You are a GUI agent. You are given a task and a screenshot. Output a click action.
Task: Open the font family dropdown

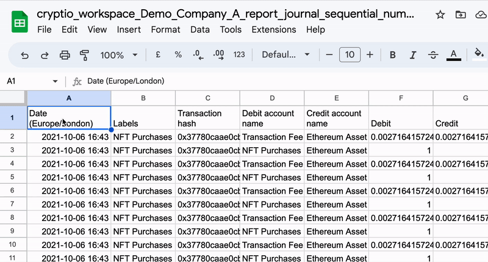[x=285, y=55]
